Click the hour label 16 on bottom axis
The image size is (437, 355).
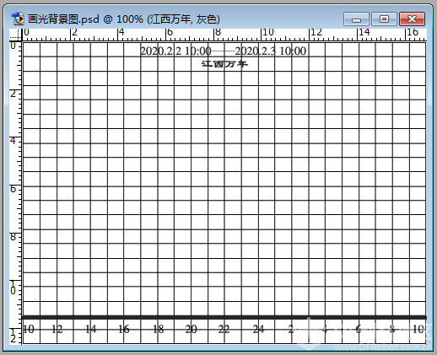pos(124,329)
